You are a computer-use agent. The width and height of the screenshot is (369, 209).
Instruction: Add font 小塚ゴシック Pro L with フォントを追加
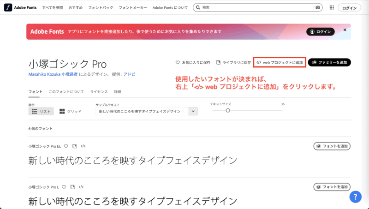coord(332,187)
